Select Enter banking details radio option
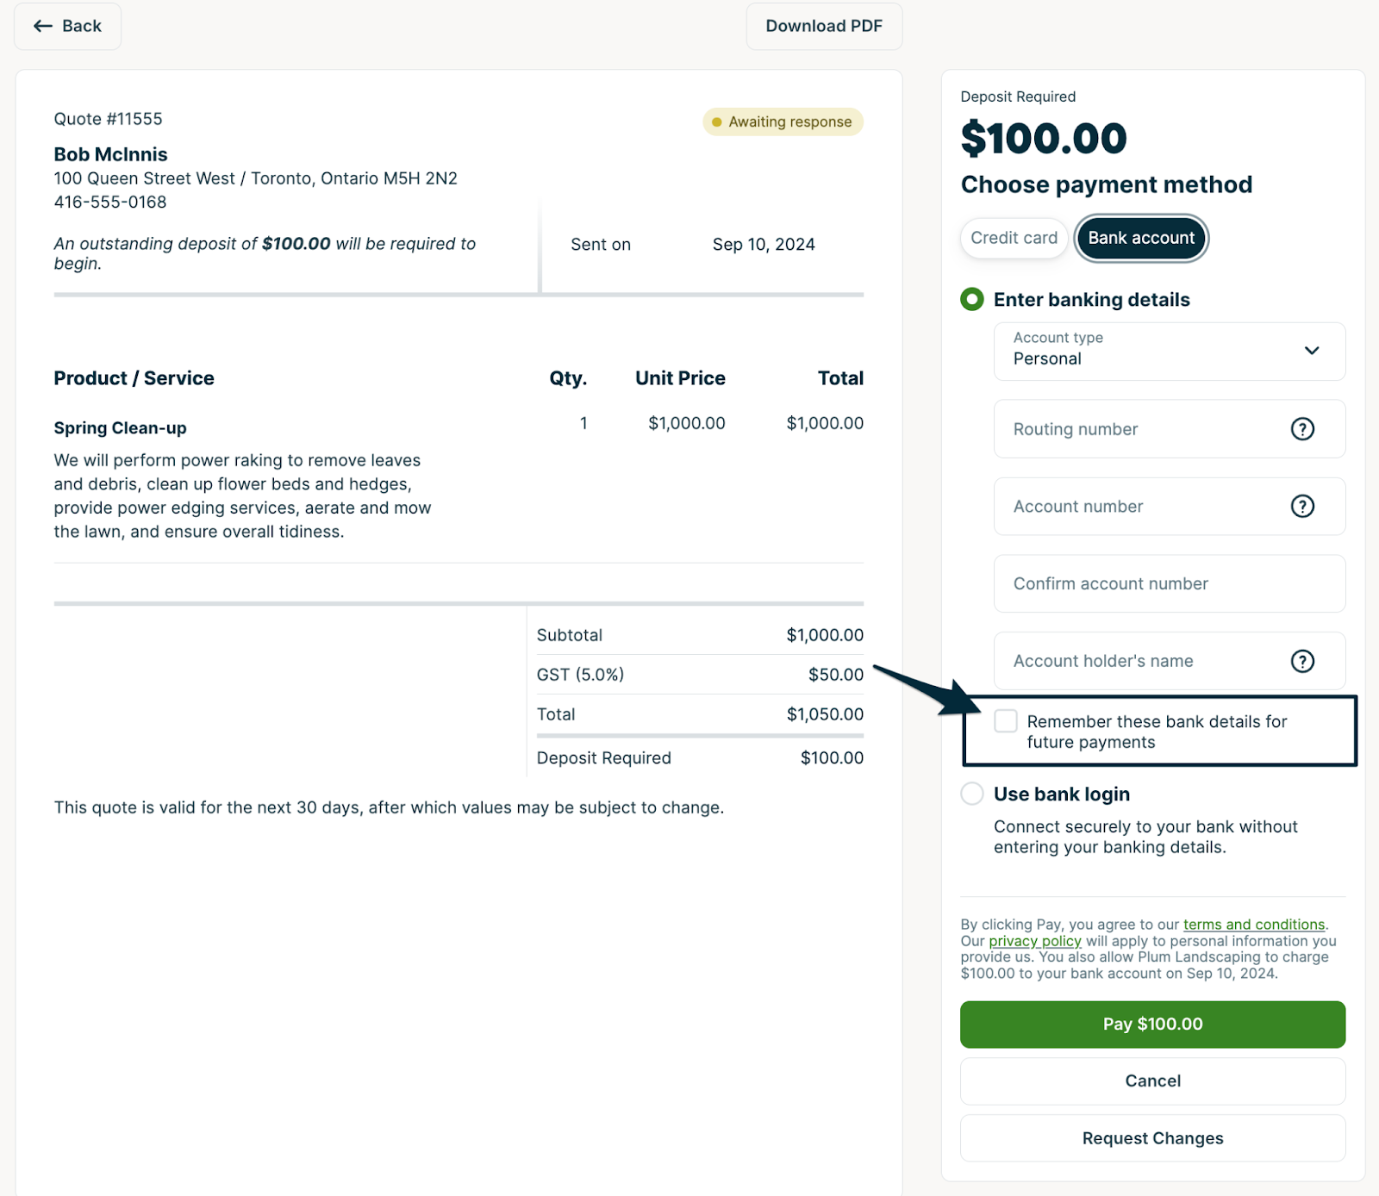Screen dimensions: 1379x1196 (x=972, y=300)
